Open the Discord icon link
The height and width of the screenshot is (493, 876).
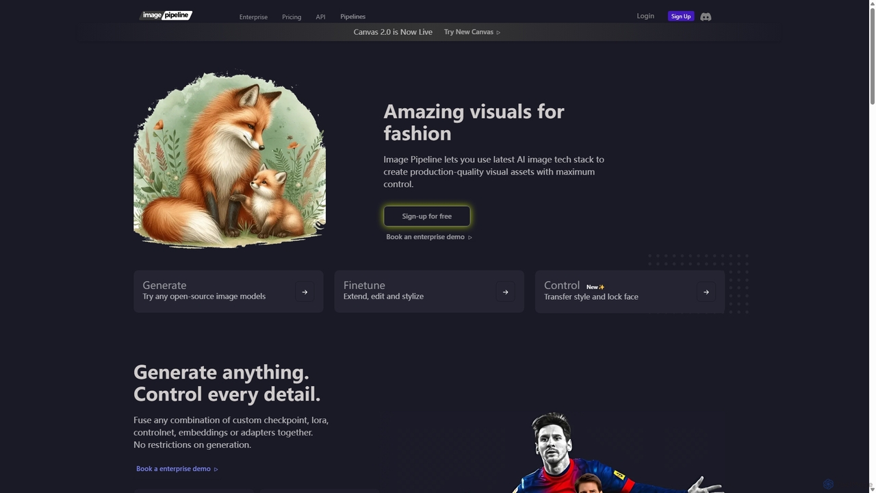706,16
